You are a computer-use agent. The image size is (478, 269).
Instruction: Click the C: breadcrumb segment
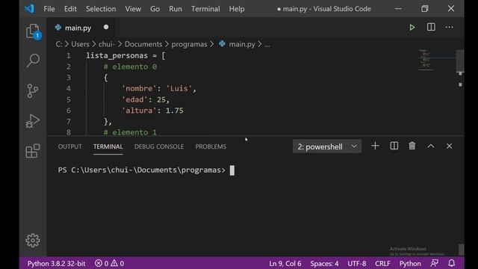coord(58,44)
